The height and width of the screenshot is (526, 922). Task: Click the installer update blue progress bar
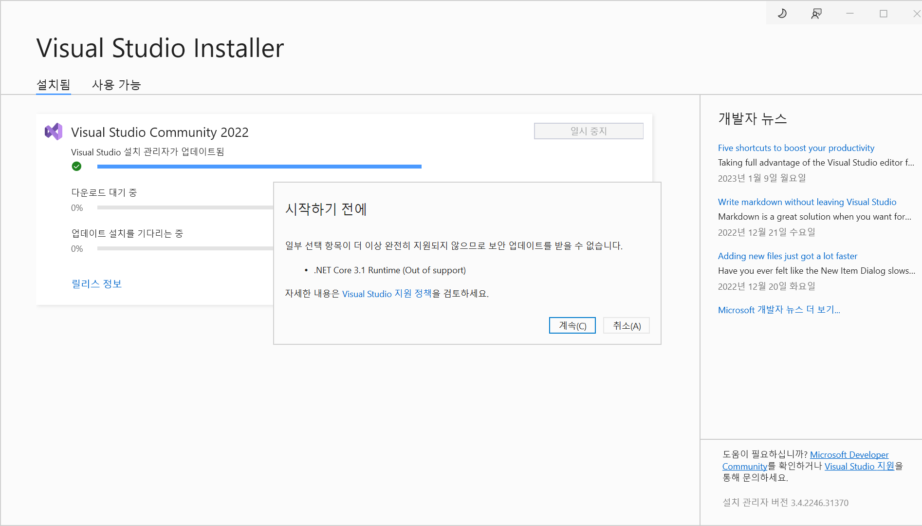259,167
